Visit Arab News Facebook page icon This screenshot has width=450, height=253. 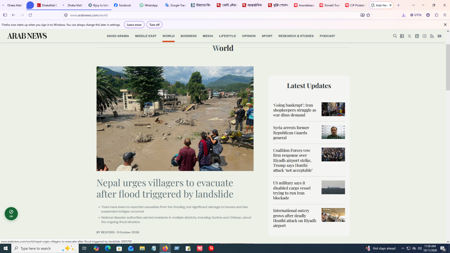pyautogui.click(x=402, y=36)
